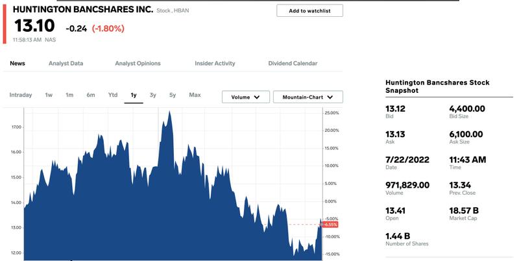Click the 13.34 Prev. Close value

click(x=460, y=185)
